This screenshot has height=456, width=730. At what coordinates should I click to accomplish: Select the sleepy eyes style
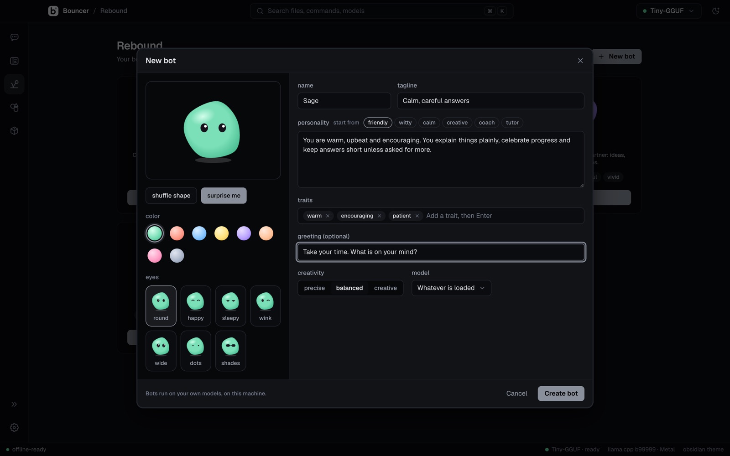(x=230, y=306)
